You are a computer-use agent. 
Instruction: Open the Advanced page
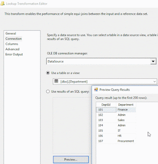pyautogui.click(x=12, y=49)
